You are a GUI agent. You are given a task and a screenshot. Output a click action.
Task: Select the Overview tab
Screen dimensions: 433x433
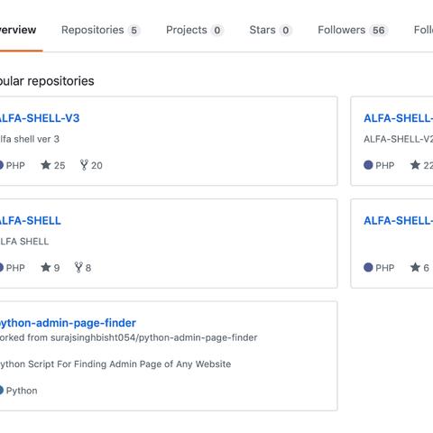(x=18, y=30)
